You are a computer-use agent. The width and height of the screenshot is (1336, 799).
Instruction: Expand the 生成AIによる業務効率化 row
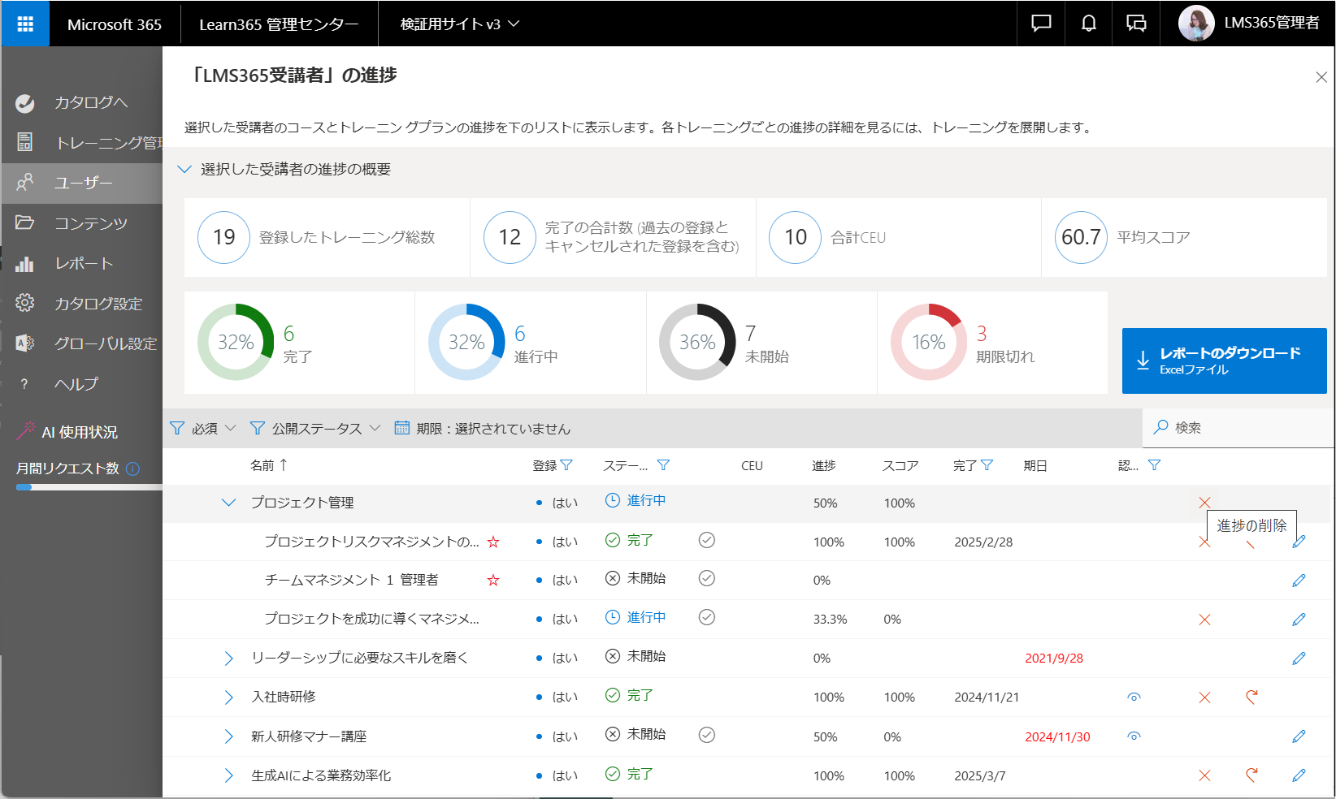pyautogui.click(x=228, y=775)
